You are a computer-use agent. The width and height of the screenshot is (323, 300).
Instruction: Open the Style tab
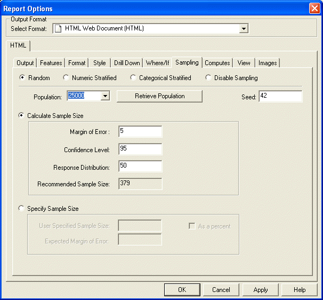[x=100, y=63]
